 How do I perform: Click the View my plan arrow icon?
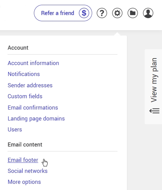[x=154, y=111]
